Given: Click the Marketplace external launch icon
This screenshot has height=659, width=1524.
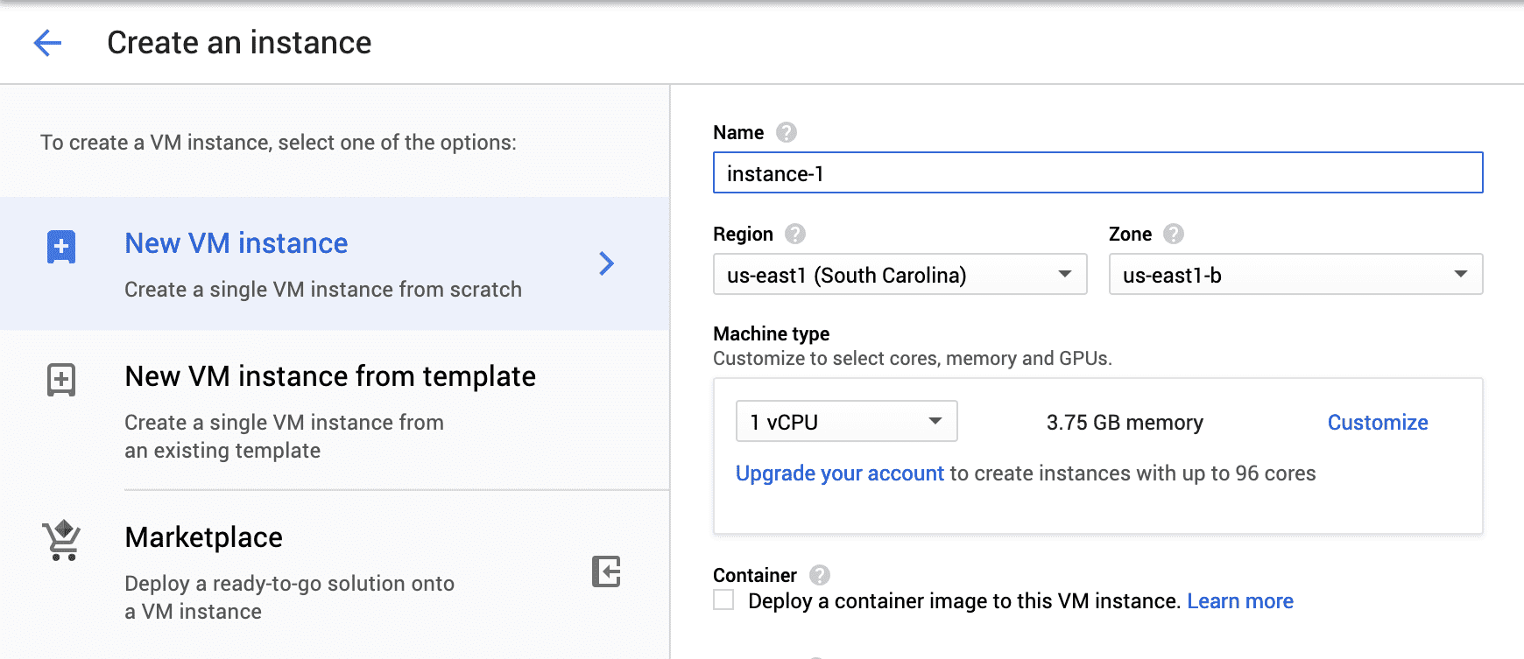Looking at the screenshot, I should (606, 571).
